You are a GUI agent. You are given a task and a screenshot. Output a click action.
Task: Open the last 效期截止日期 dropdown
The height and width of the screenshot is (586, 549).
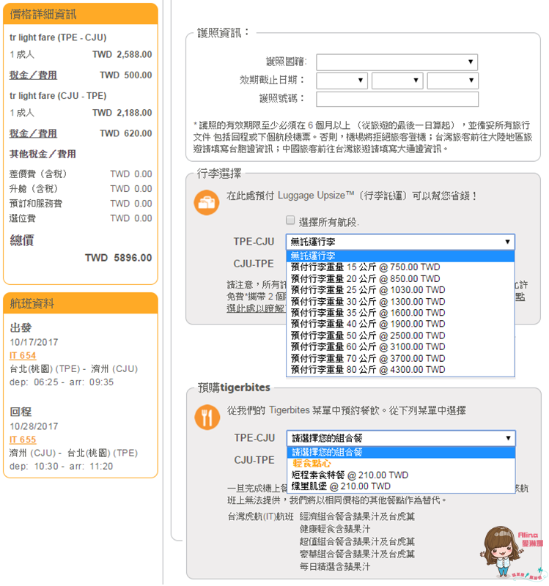click(452, 81)
